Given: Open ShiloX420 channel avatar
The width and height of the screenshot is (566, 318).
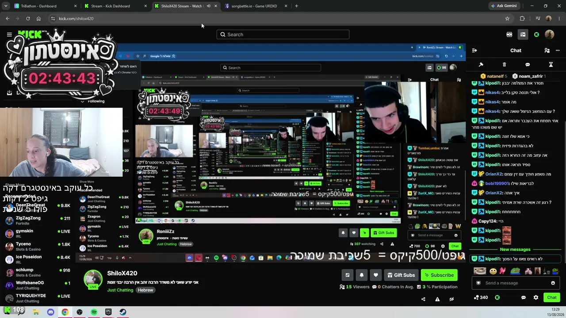Looking at the screenshot, I should [93, 280].
